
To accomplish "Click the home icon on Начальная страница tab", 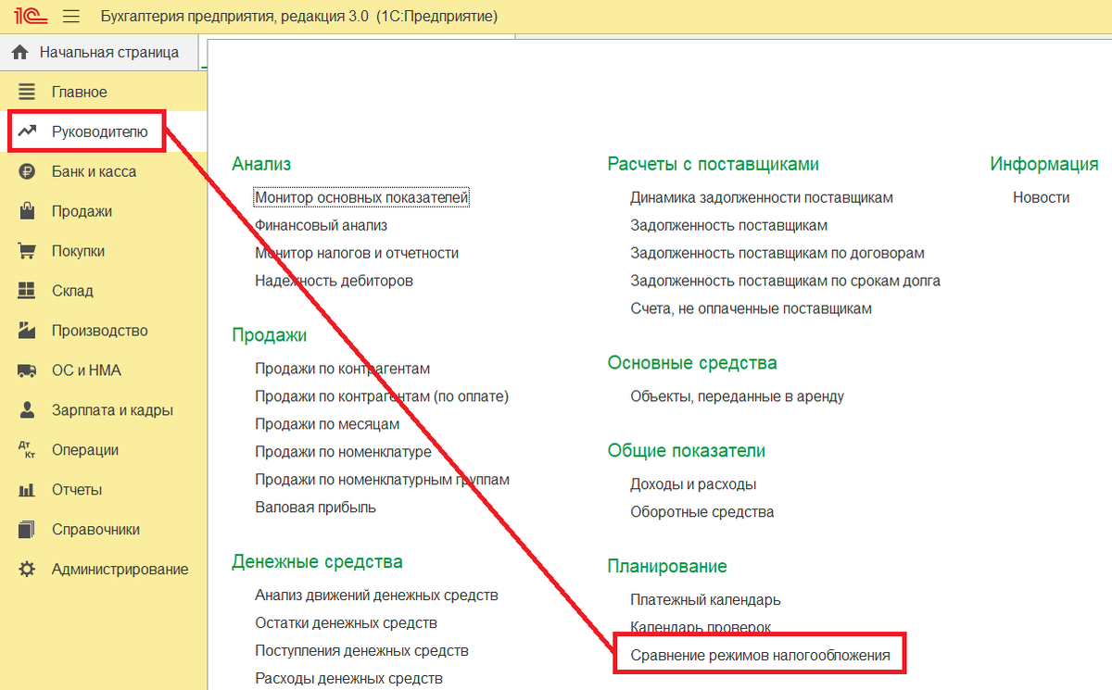I will point(19,53).
